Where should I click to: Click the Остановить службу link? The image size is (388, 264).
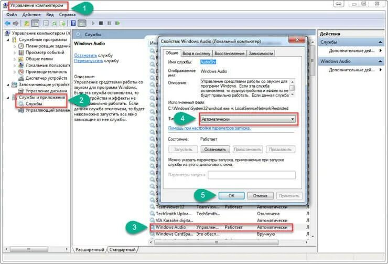pos(85,55)
